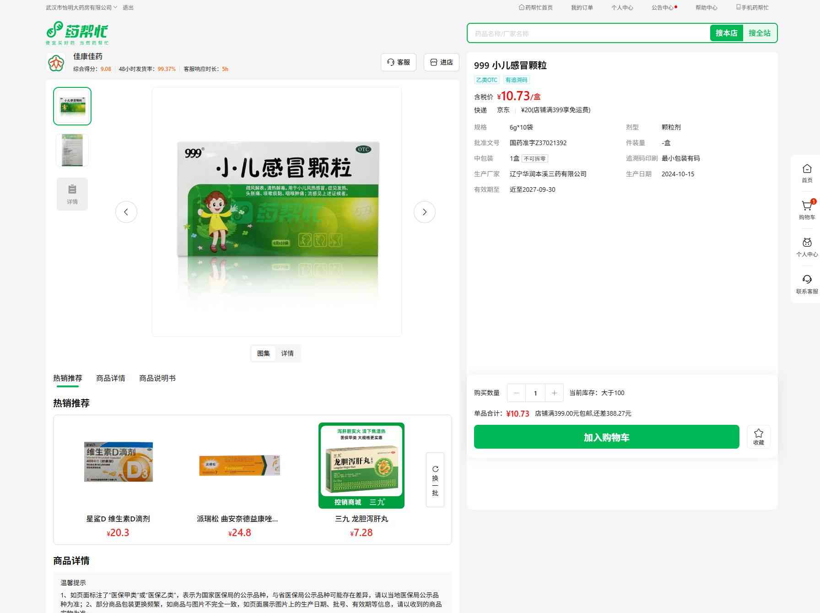
Task: Click the 加入购物车 button
Action: [606, 437]
